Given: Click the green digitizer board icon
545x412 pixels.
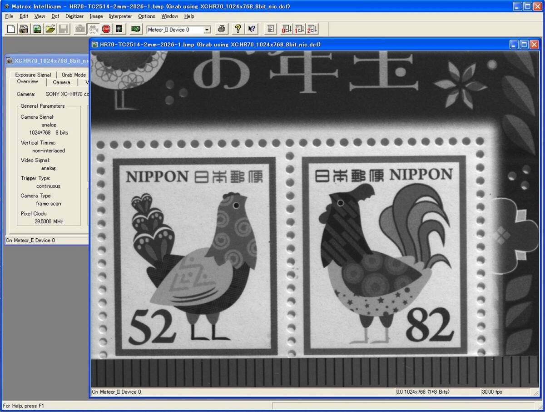Looking at the screenshot, I should (135, 29).
